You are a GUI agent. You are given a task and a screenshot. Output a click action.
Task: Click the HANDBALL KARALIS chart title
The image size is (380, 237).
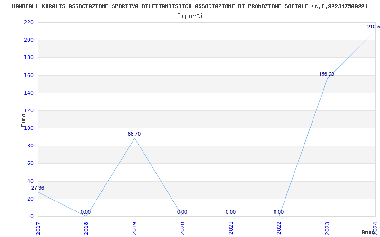pyautogui.click(x=190, y=6)
